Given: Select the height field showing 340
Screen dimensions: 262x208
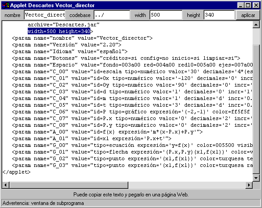Looking at the screenshot, I should [x=219, y=15].
